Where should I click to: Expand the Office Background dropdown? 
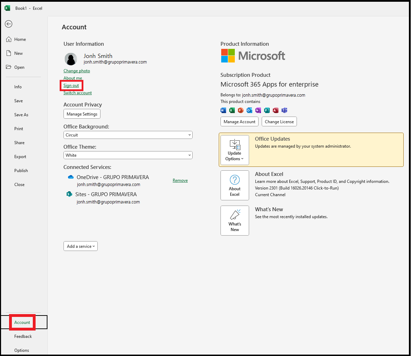point(128,135)
